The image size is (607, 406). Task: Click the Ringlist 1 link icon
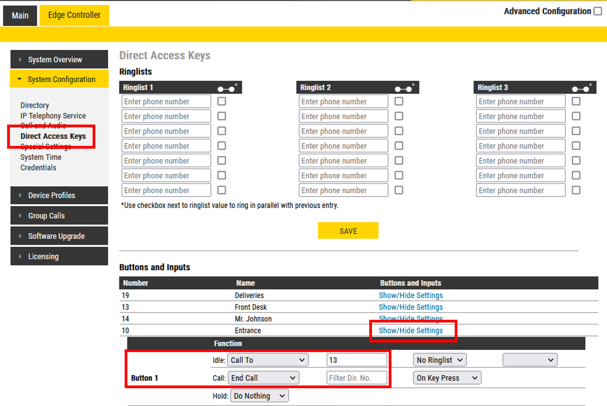pos(227,88)
